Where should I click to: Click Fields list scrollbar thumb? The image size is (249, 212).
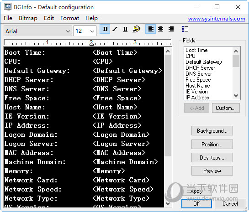coord(236,61)
